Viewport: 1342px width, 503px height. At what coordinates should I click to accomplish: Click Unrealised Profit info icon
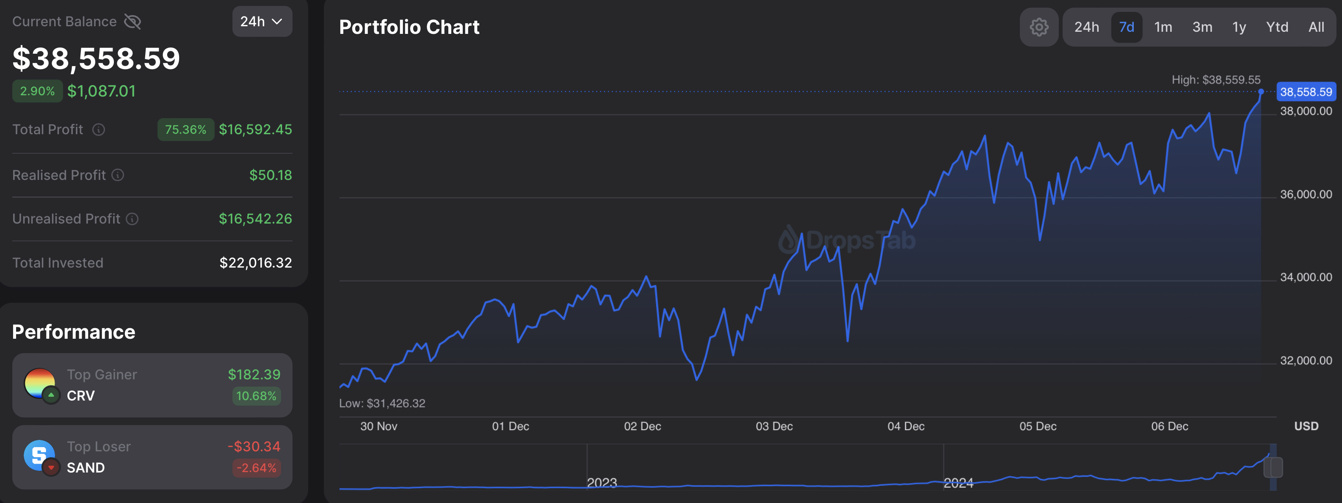(133, 219)
